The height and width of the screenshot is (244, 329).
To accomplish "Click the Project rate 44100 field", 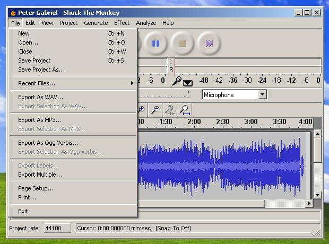I will [57, 228].
